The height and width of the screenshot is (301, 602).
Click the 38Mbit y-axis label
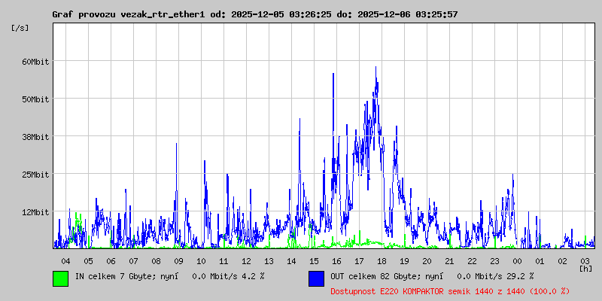pos(35,136)
